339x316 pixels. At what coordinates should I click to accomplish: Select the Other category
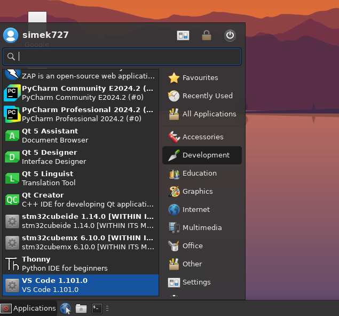(x=202, y=264)
